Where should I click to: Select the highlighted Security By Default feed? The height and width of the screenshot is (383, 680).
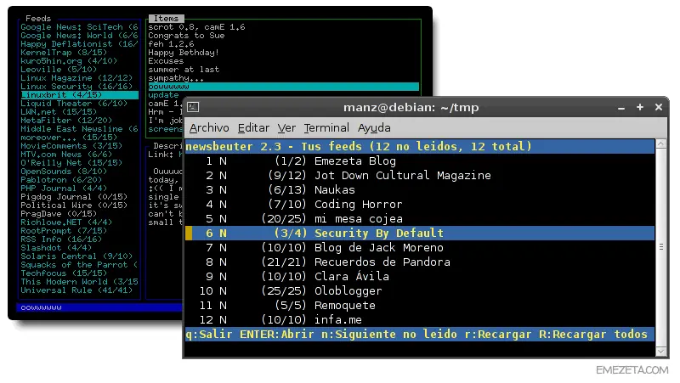(419, 233)
